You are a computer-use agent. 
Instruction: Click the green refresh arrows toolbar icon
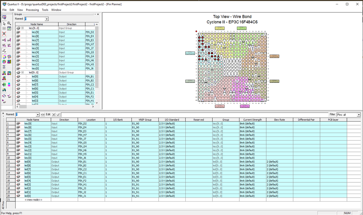click(x=9, y=28)
